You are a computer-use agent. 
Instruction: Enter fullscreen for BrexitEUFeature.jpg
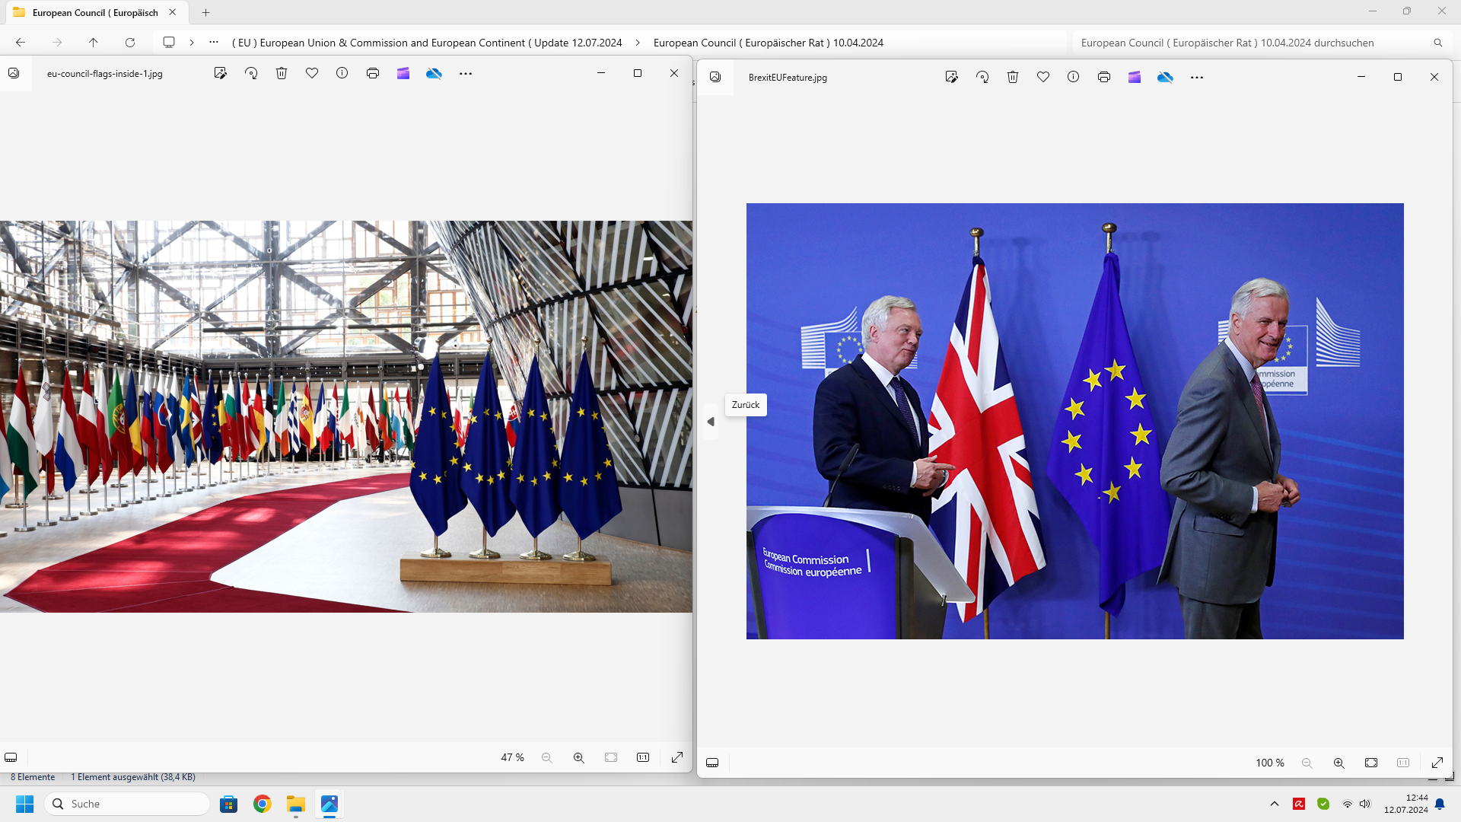click(x=1437, y=763)
